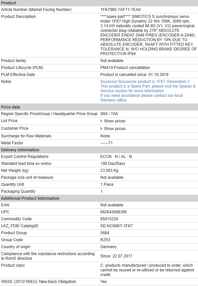198x286 pixels.
Task: Open the List Price Show prices link
Action: tap(115, 121)
